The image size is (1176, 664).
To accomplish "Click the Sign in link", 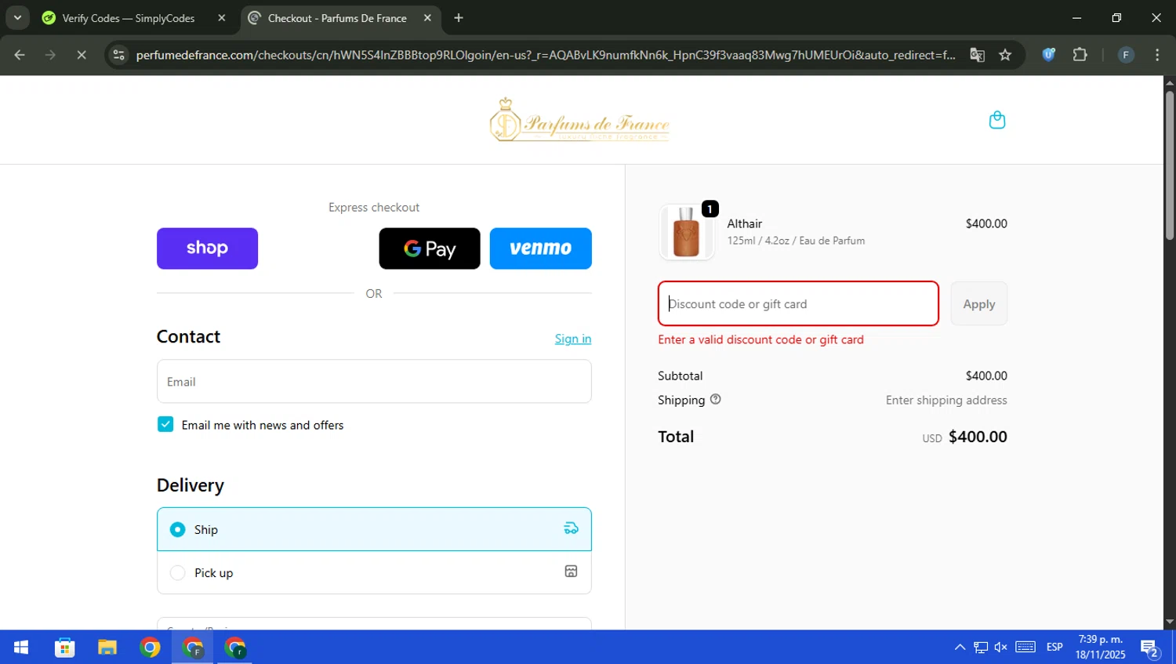I will (x=573, y=339).
